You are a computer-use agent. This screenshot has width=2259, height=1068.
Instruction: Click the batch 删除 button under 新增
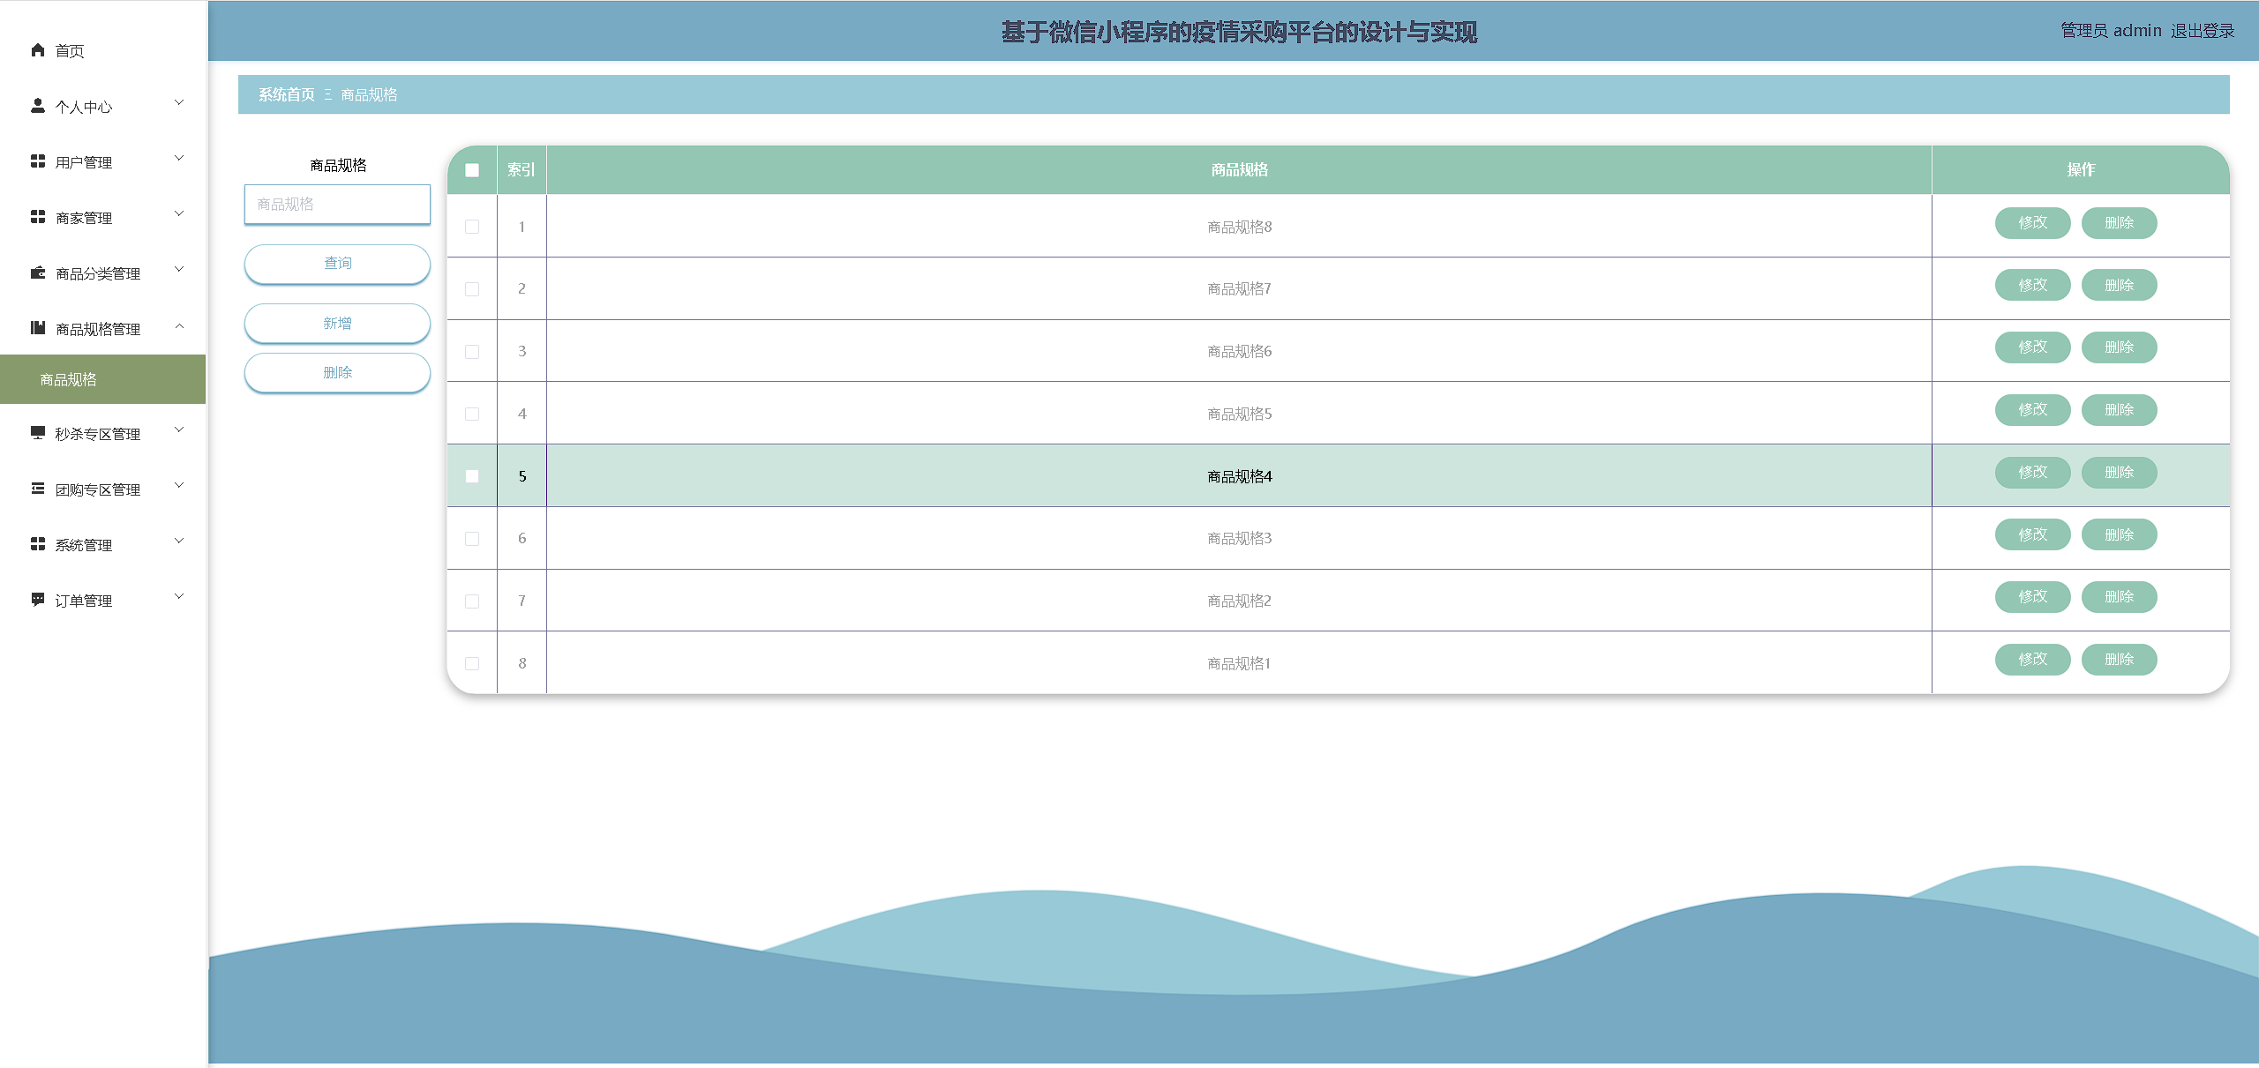tap(337, 372)
